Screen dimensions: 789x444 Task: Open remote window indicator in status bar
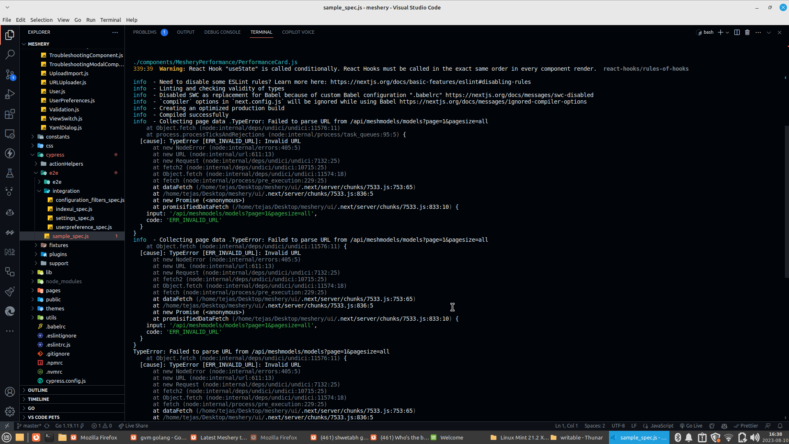(7, 426)
